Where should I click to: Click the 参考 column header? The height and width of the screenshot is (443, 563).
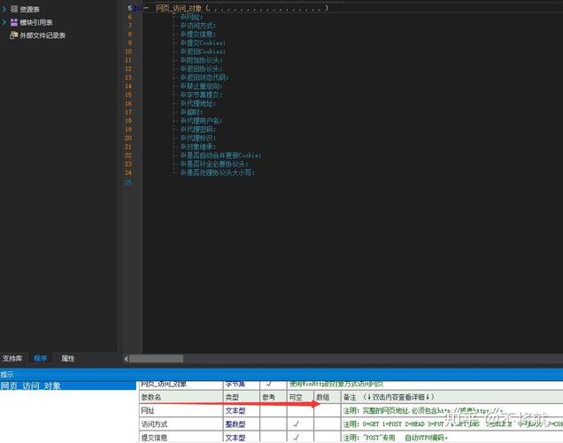point(274,397)
